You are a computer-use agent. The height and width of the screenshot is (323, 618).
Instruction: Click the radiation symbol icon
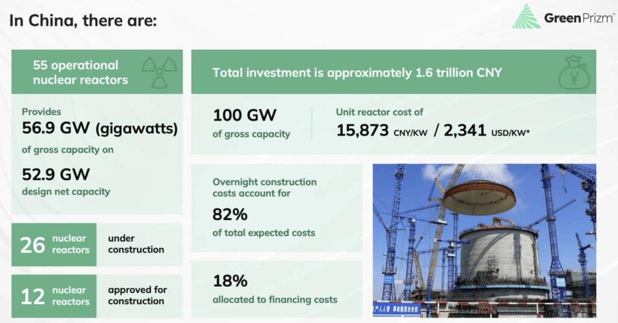159,72
